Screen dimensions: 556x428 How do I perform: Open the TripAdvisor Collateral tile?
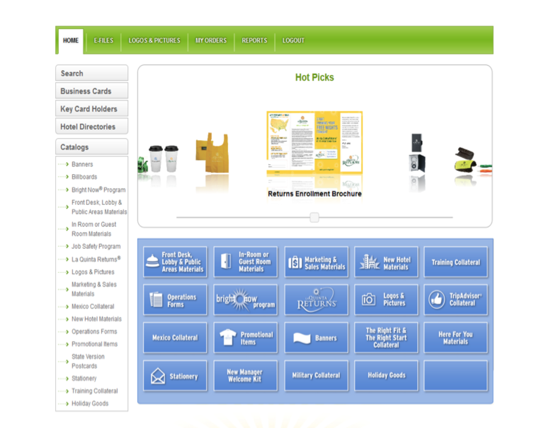[x=456, y=300]
